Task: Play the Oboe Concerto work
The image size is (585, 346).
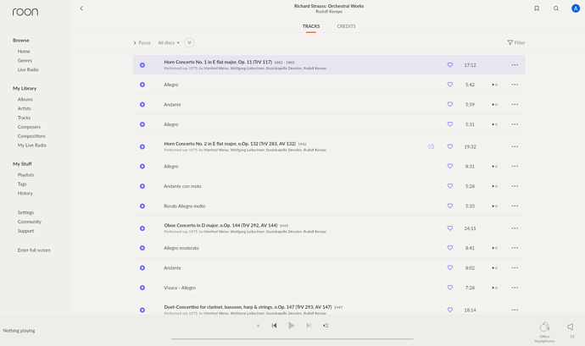Action: click(142, 228)
